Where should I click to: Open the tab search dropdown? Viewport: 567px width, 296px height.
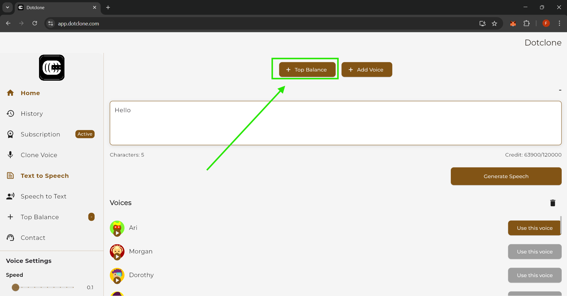[x=7, y=7]
